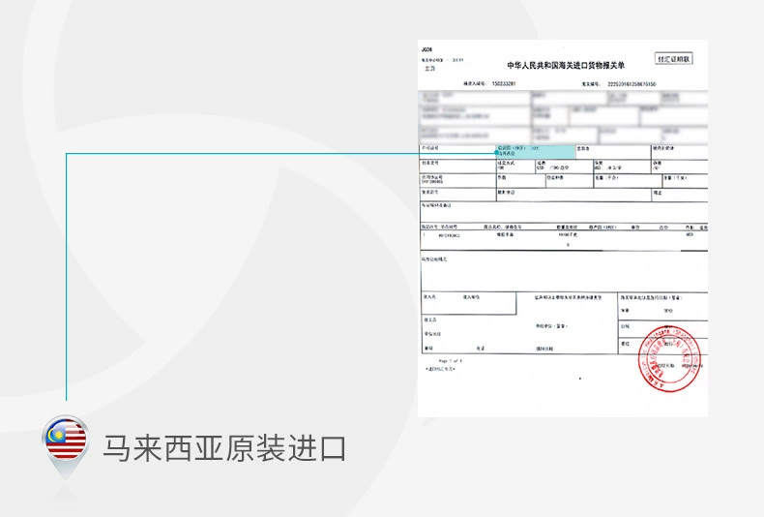Click the goods table column header row

coord(563,227)
